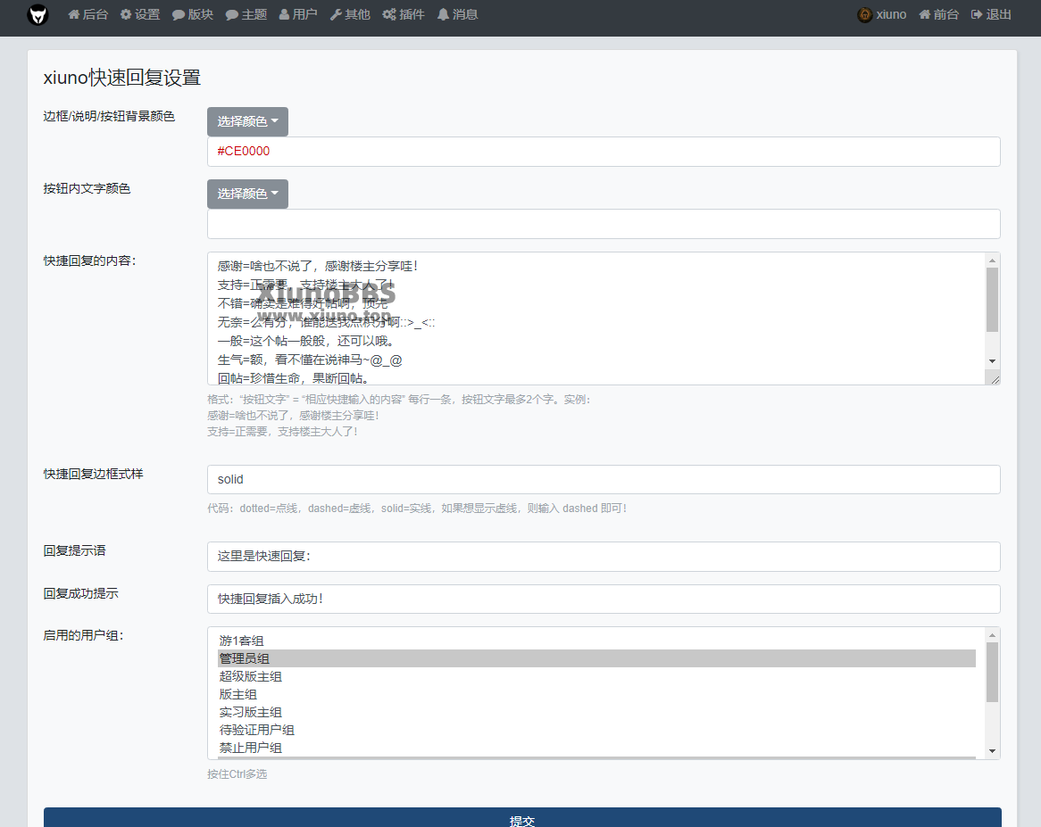Click the sign-out icon beside 退出
The image size is (1041, 827).
pos(977,14)
